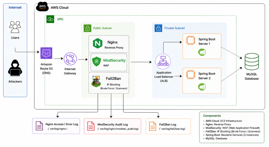Click the WAF subtitle under the green ModSecurity title

[x=106, y=66]
